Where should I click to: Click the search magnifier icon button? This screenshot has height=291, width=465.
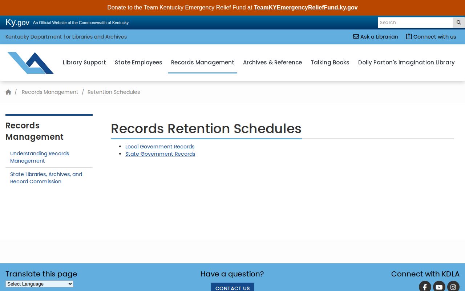tap(458, 23)
